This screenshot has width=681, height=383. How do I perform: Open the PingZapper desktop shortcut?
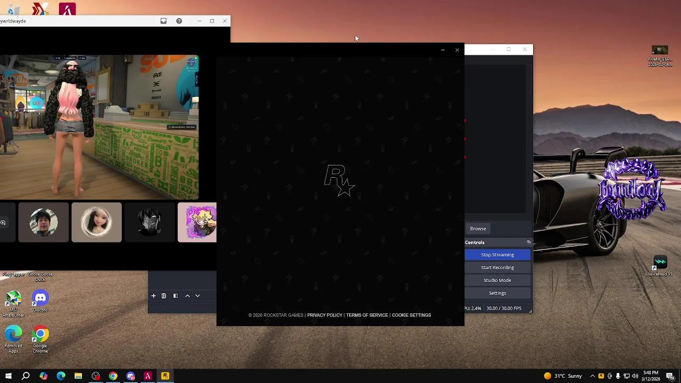click(13, 274)
